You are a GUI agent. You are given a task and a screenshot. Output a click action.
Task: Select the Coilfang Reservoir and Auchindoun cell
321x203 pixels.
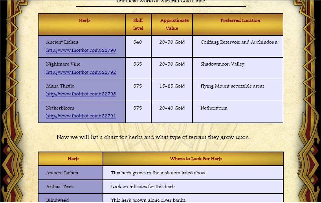click(x=239, y=42)
